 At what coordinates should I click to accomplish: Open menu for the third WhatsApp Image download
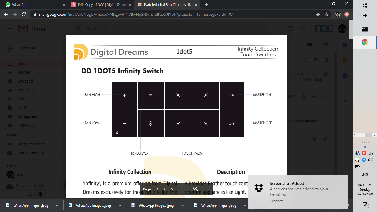click(x=182, y=206)
